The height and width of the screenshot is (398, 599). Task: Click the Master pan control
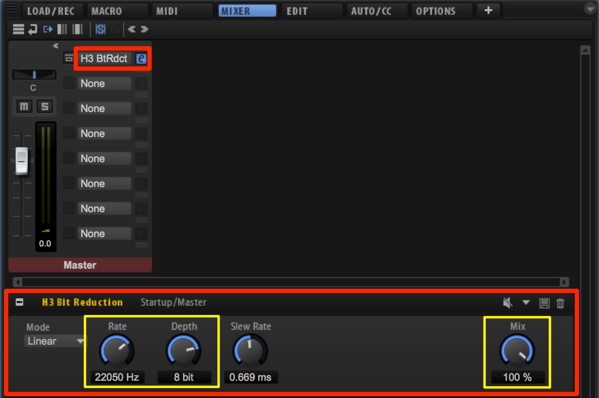pyautogui.click(x=34, y=75)
